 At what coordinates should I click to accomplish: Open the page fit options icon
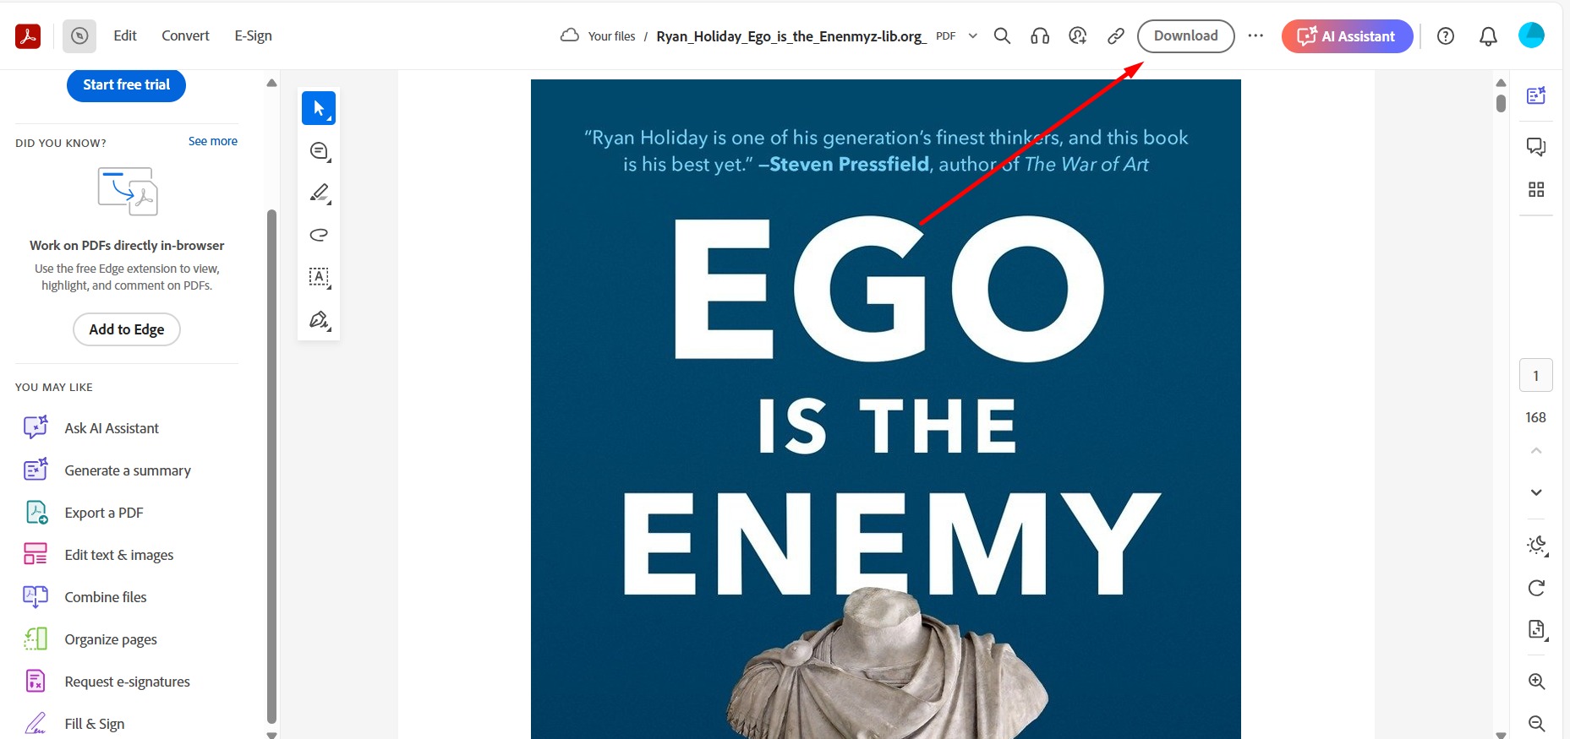coord(1536,630)
